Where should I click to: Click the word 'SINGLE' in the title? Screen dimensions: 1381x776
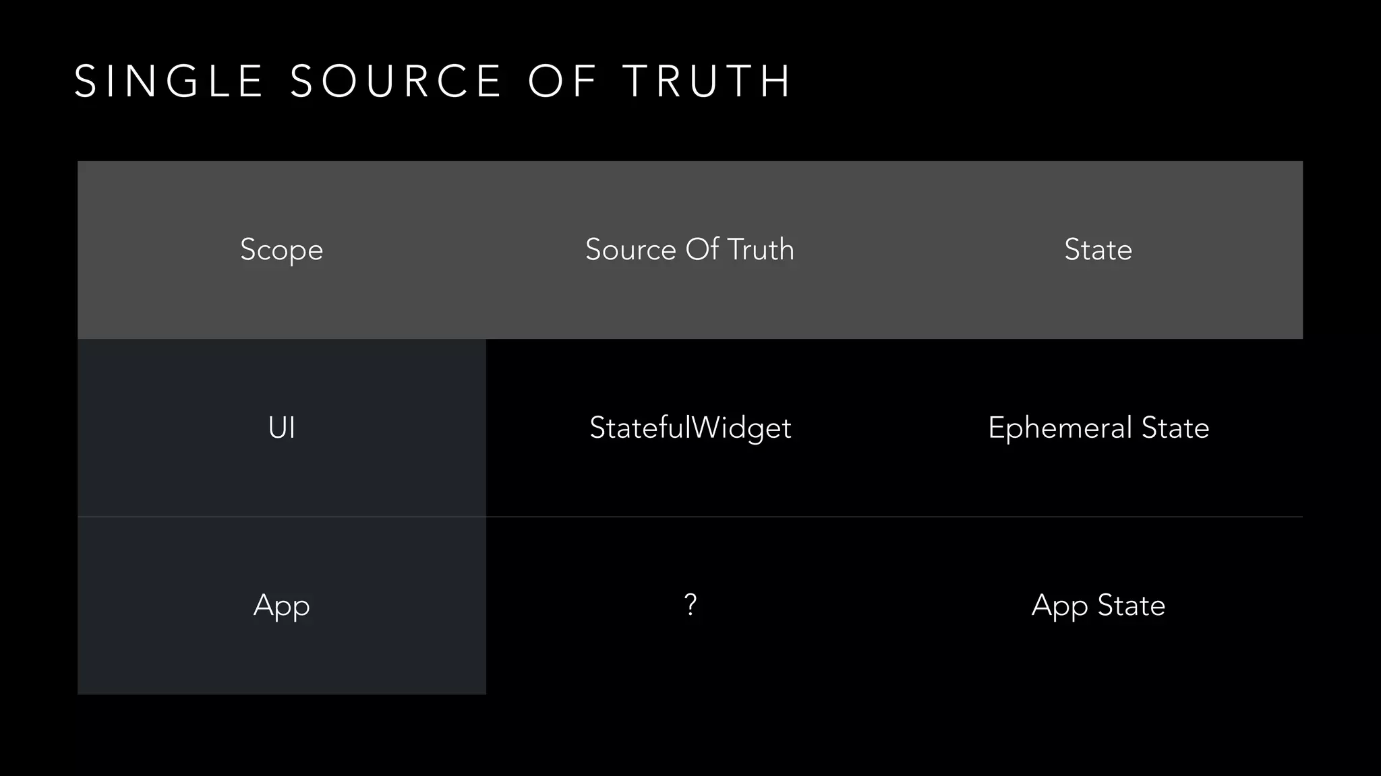click(169, 82)
